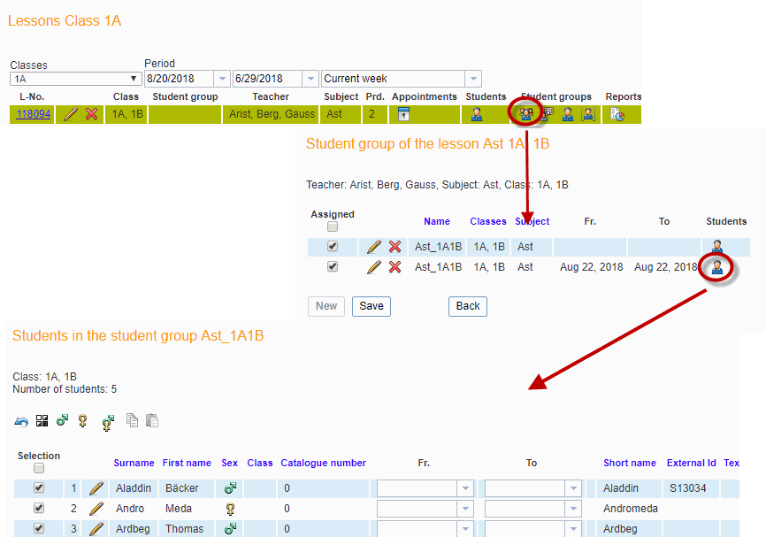Sort student list by Class header
This screenshot has height=537, width=766.
pos(260,463)
